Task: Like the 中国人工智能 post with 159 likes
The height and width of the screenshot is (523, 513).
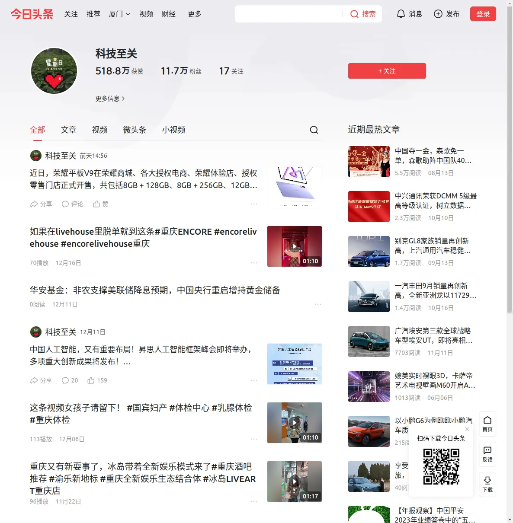Action: click(x=97, y=380)
